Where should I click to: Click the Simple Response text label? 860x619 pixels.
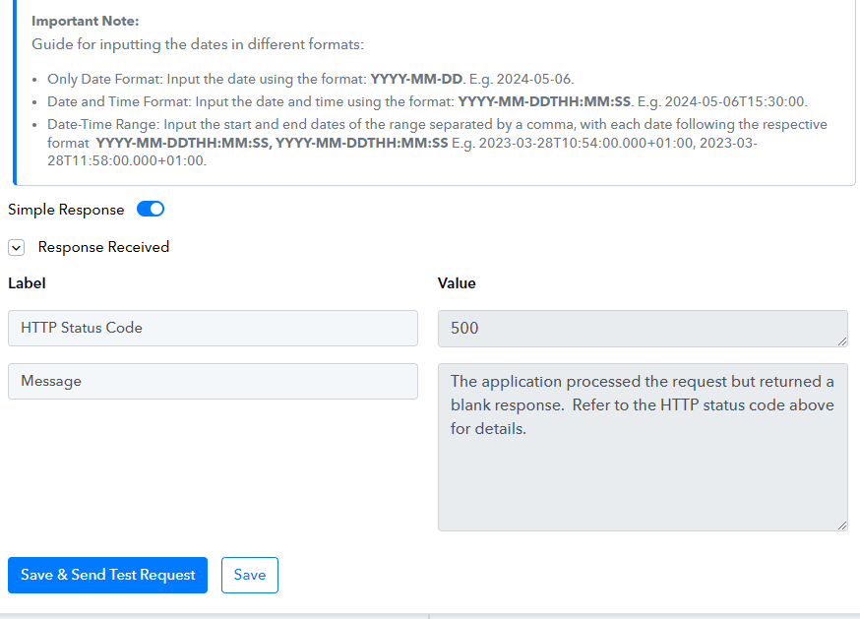coord(66,210)
